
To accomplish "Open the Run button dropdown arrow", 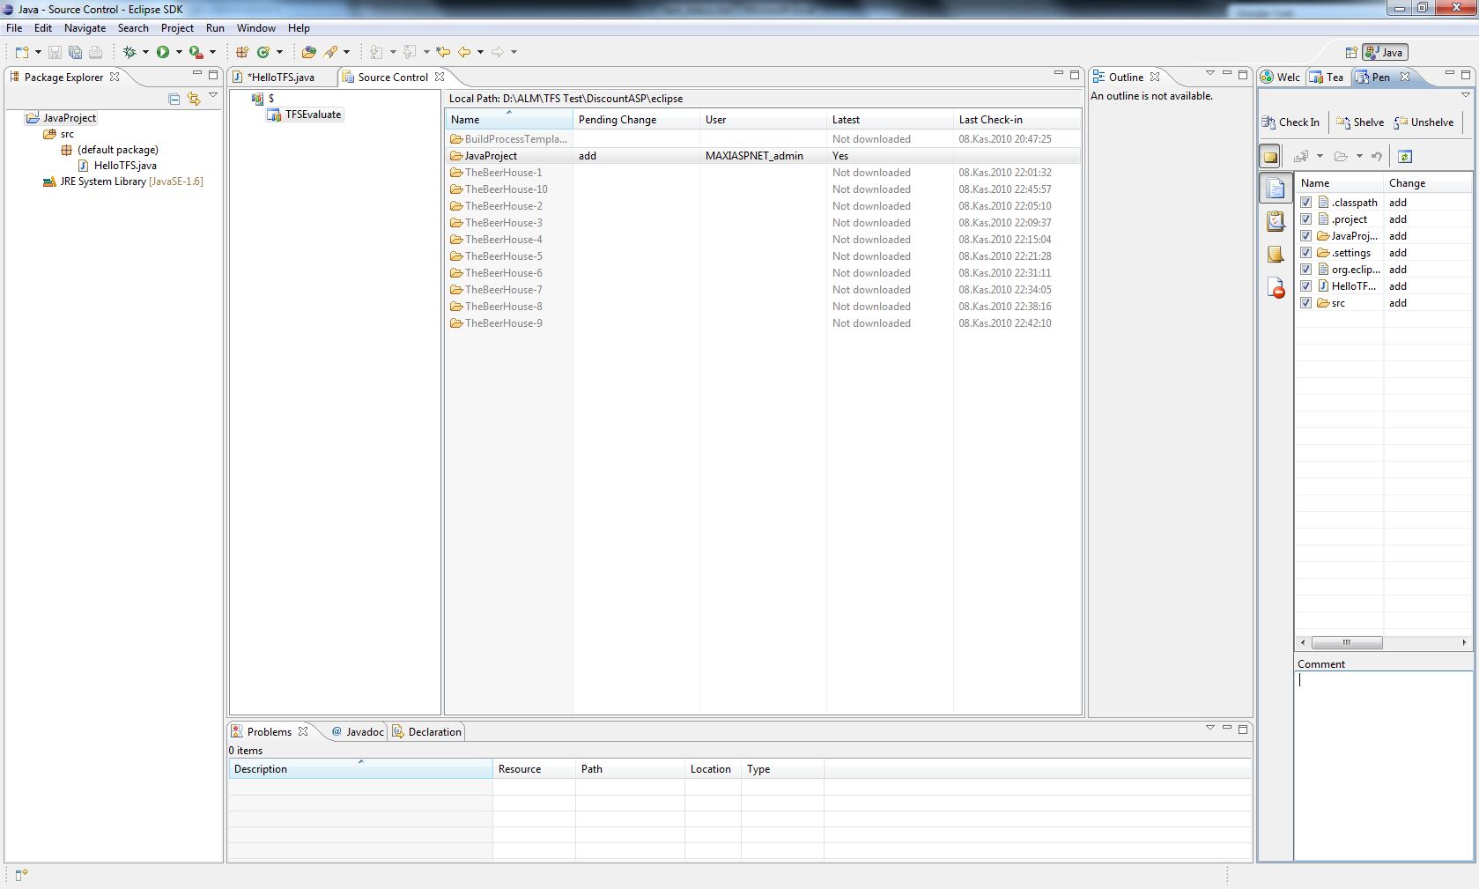I will click(x=179, y=52).
